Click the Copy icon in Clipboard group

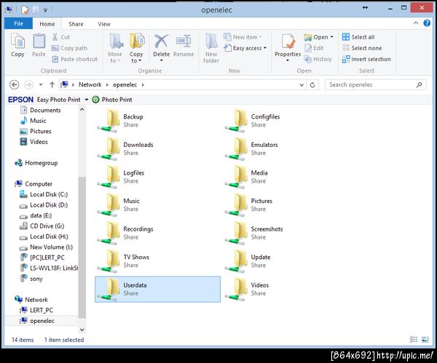click(17, 41)
